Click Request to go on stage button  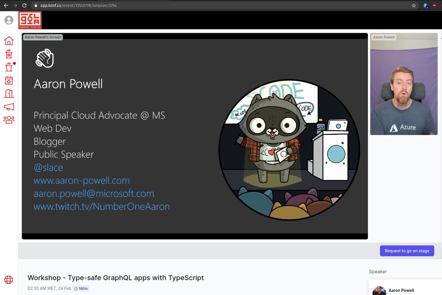coord(407,251)
